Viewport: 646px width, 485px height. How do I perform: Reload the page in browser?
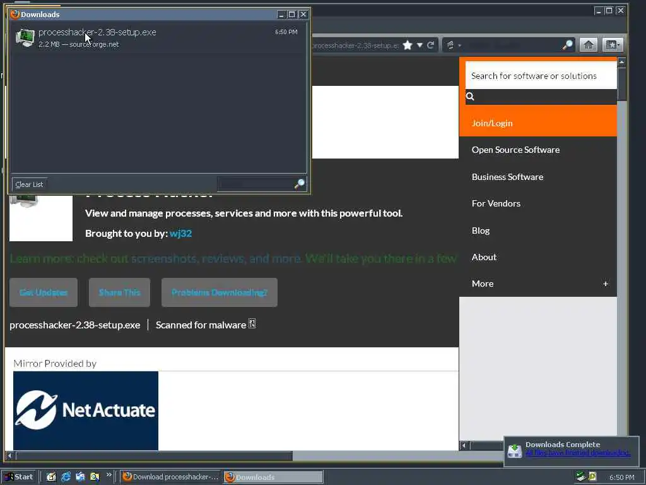(430, 45)
